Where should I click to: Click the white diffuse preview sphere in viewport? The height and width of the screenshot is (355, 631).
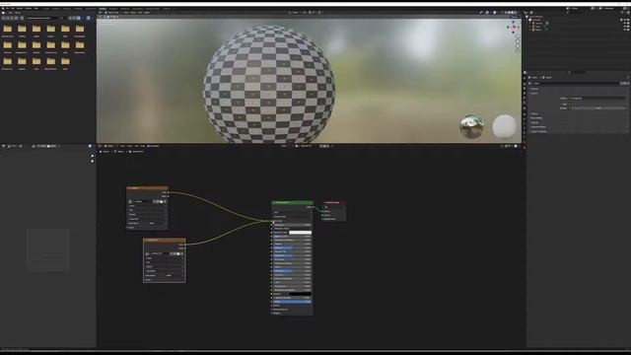pyautogui.click(x=504, y=127)
